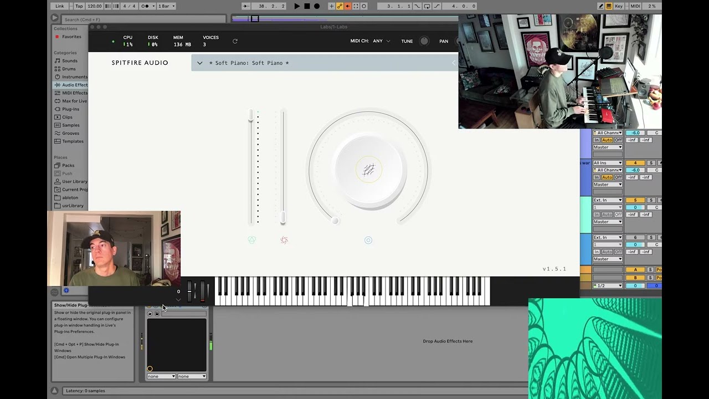
Task: Click the Session Record circle icon
Action: point(364,6)
